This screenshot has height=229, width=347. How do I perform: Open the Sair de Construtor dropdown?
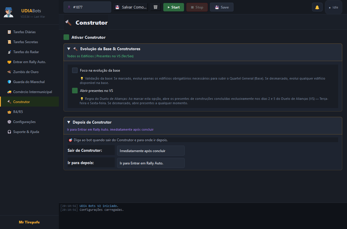tap(151, 151)
